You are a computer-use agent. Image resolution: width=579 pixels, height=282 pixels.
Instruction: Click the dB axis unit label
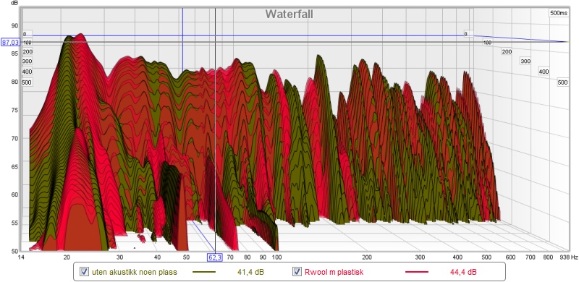coord(14,3)
